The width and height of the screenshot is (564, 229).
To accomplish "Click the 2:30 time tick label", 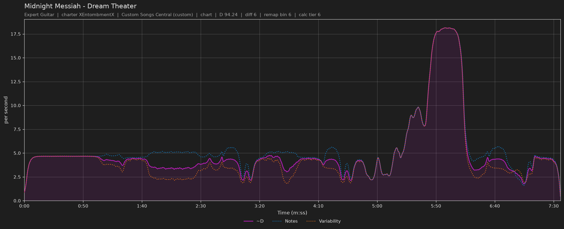I will 201,206.
